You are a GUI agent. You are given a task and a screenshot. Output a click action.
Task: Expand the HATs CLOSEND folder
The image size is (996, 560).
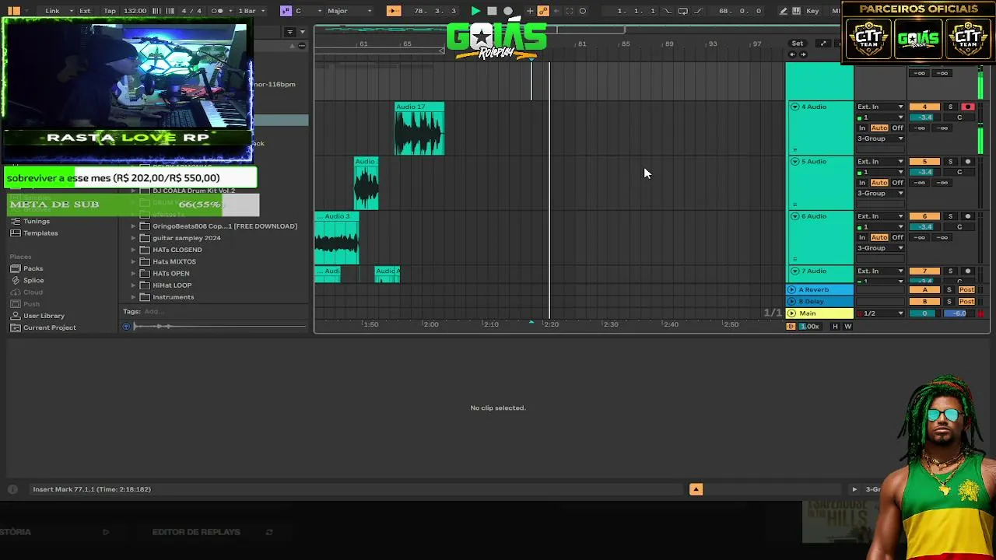(x=133, y=250)
